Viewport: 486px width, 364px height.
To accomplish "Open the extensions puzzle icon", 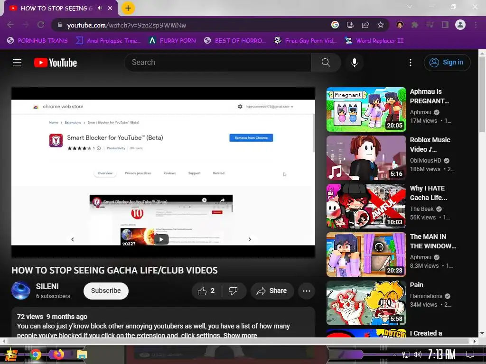I will (x=415, y=25).
